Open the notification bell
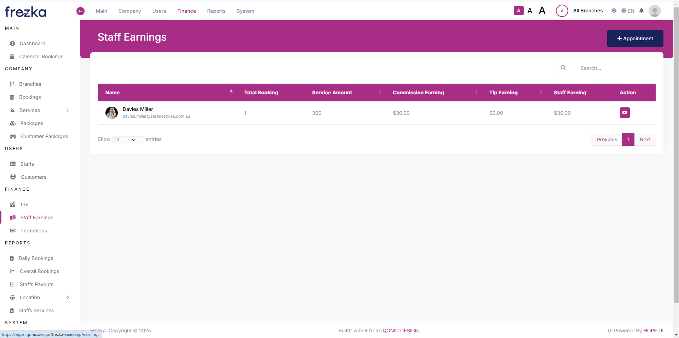The width and height of the screenshot is (679, 338). [x=641, y=11]
